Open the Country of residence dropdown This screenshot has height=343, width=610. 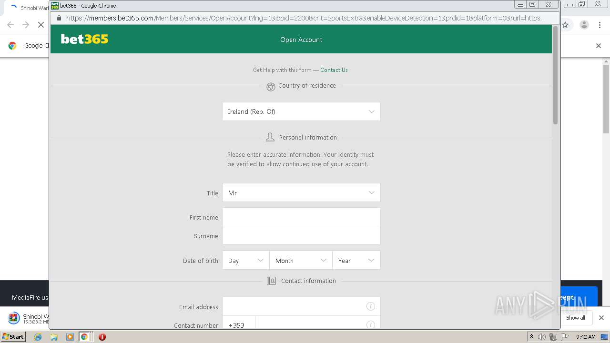[301, 111]
